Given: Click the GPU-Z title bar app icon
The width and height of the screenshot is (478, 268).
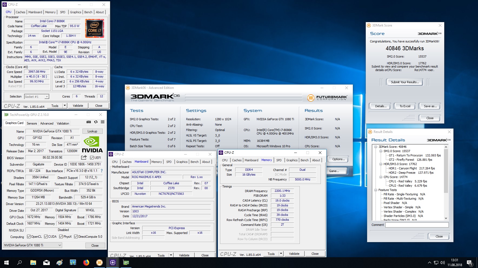Looking at the screenshot, I should point(6,115).
